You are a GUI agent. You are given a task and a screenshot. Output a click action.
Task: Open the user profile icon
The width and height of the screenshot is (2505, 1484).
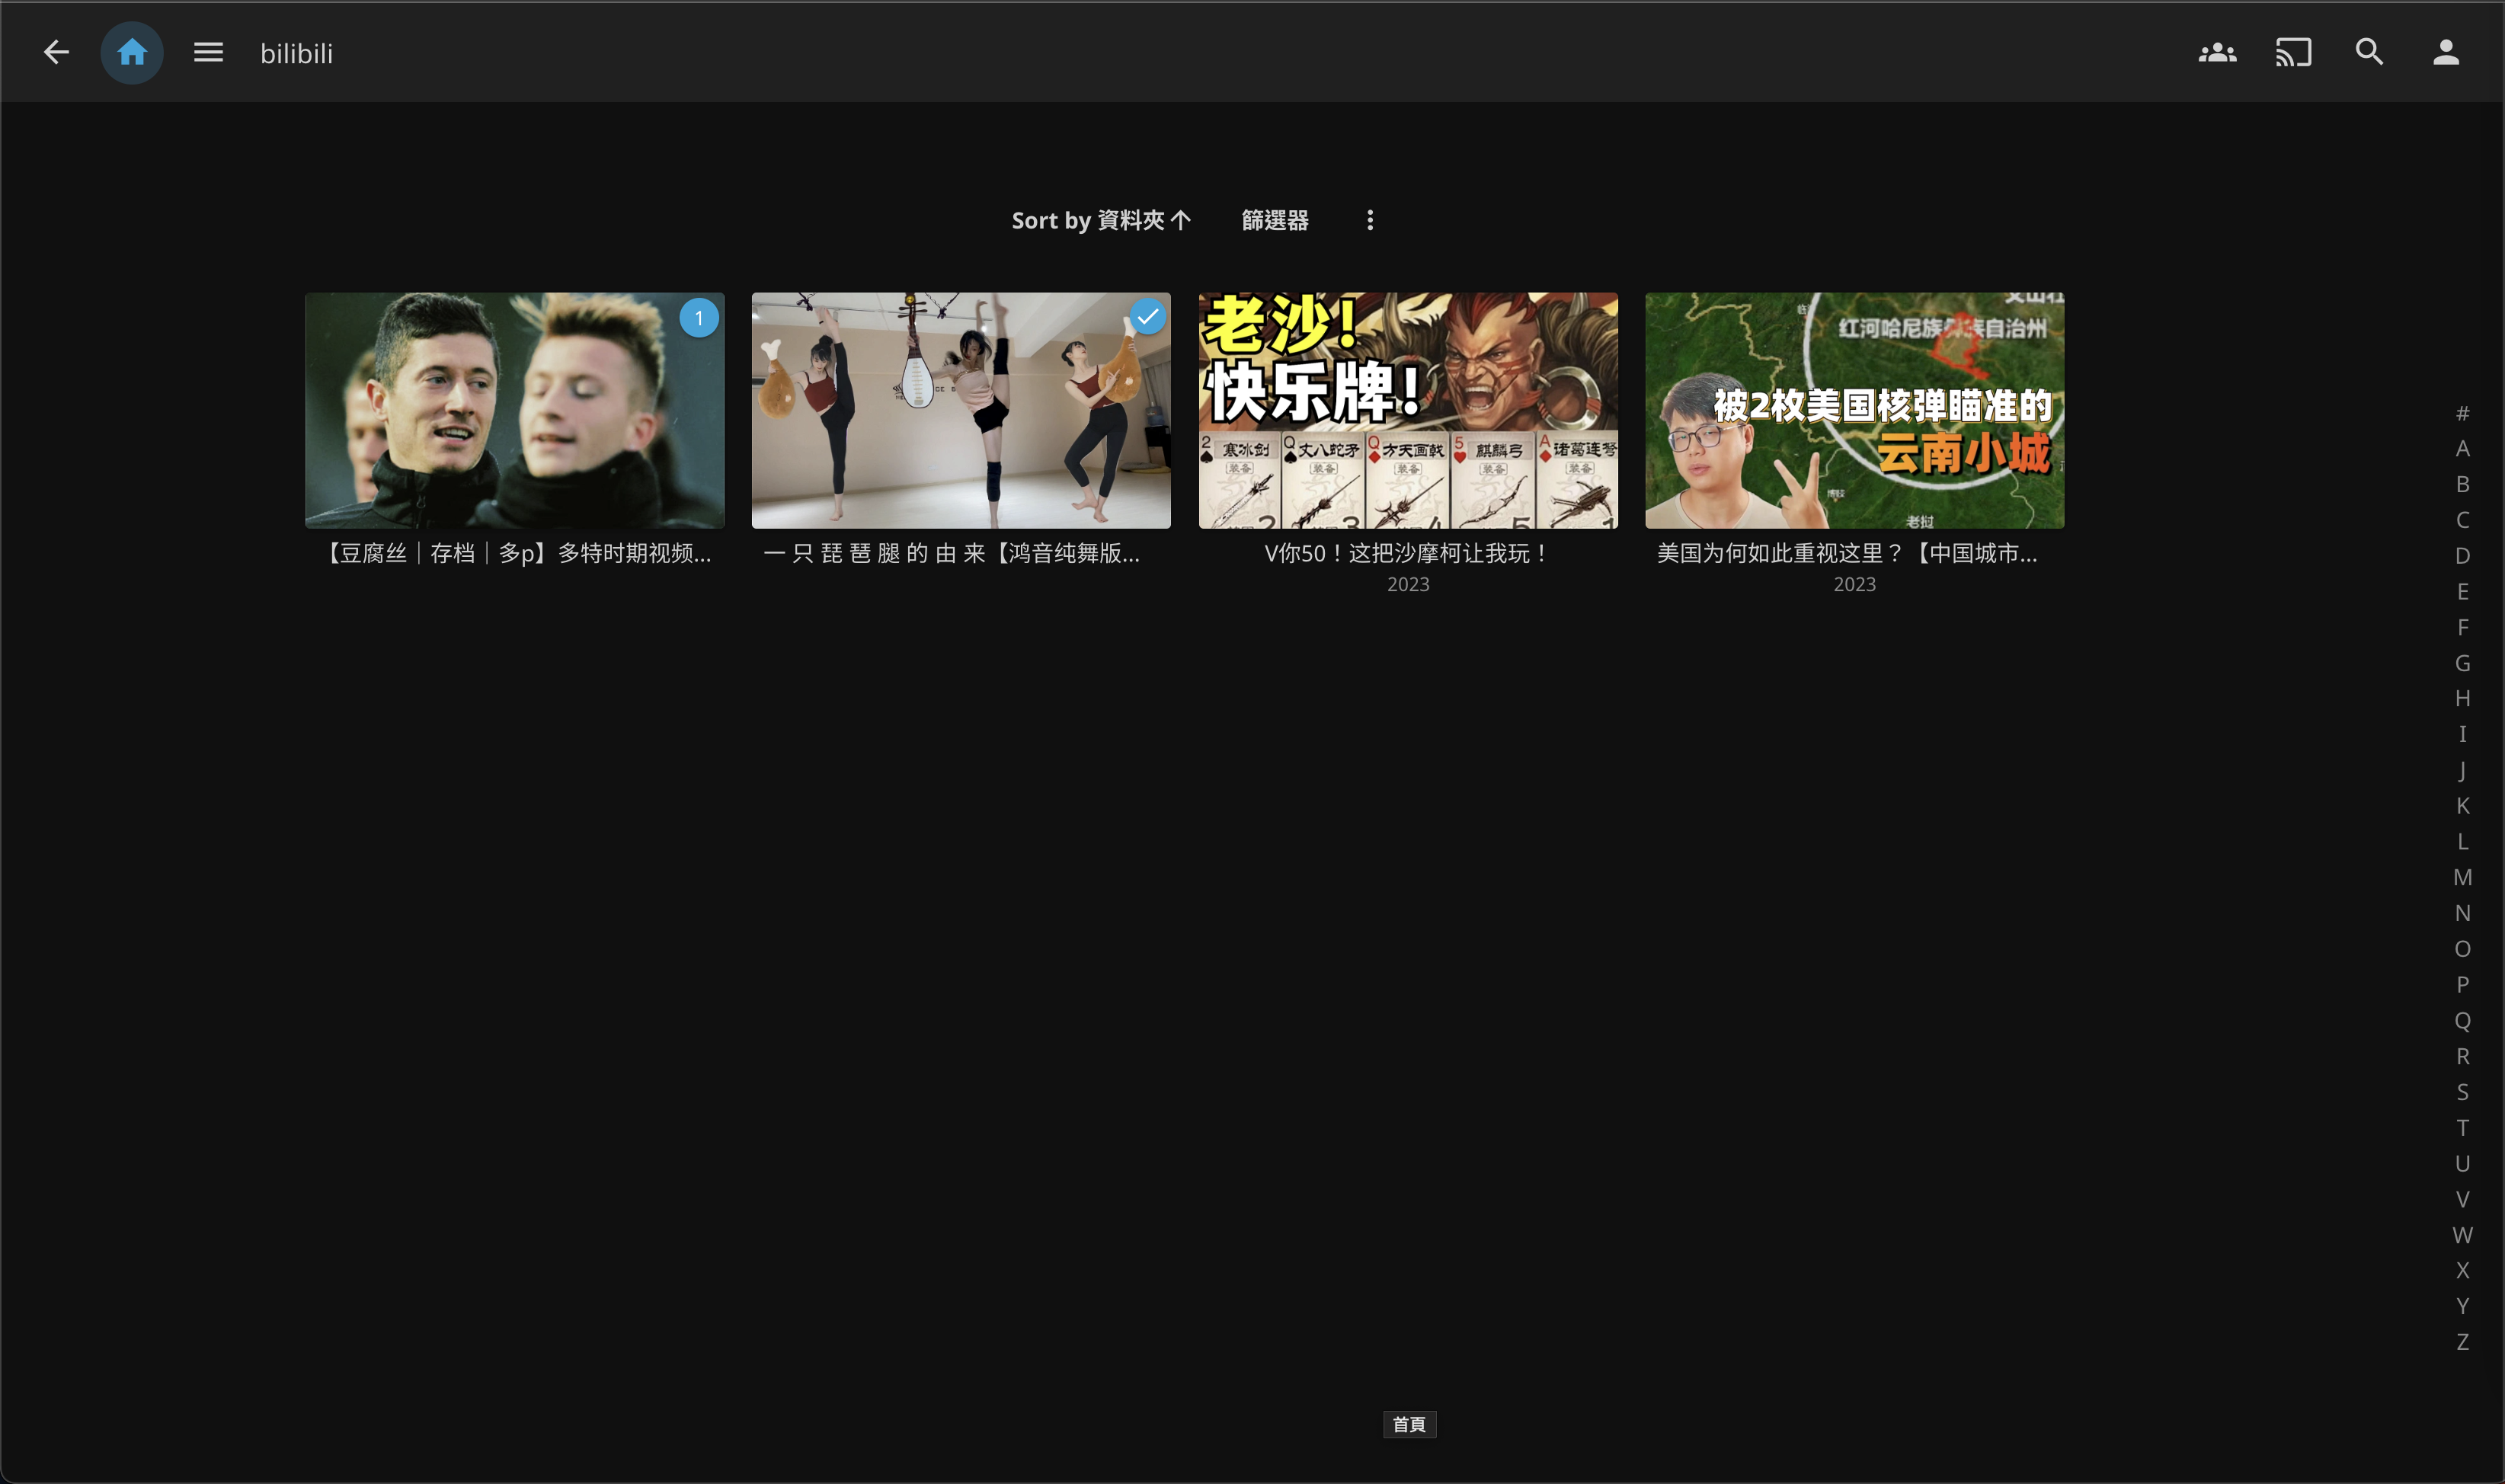coord(2445,52)
